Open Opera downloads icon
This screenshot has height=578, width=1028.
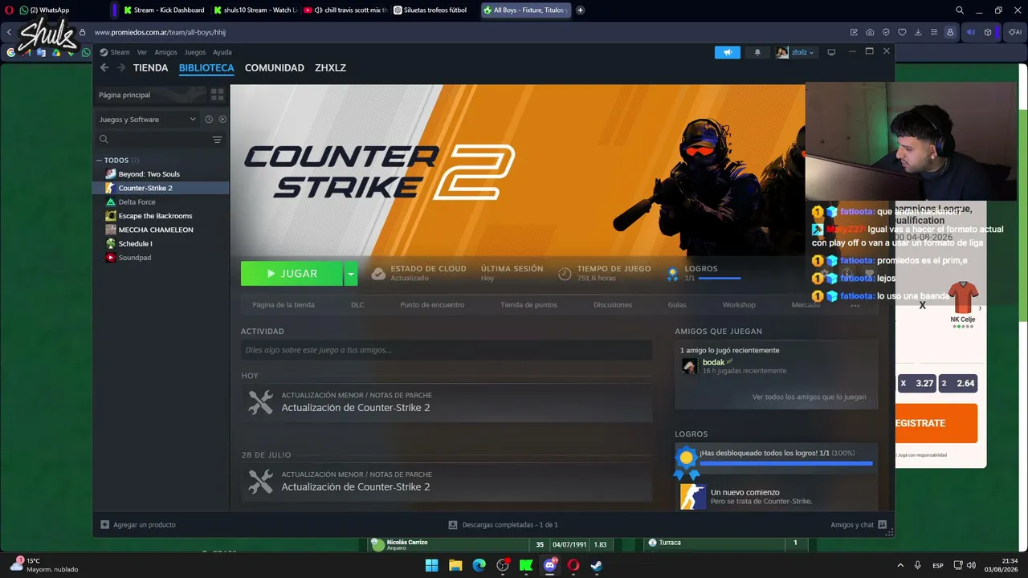pyautogui.click(x=918, y=32)
